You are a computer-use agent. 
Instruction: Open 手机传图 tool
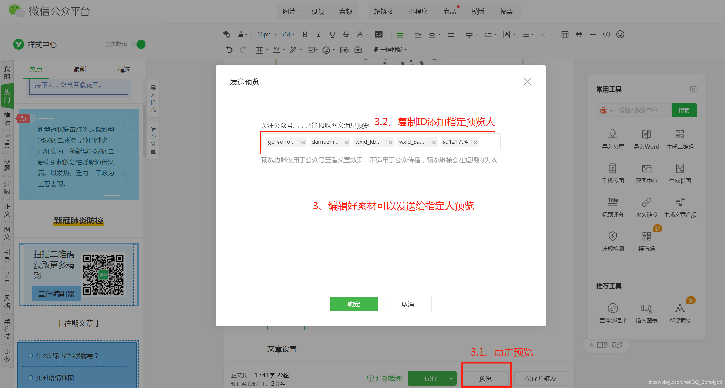(x=613, y=173)
